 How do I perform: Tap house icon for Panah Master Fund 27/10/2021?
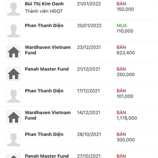pos(13,156)
